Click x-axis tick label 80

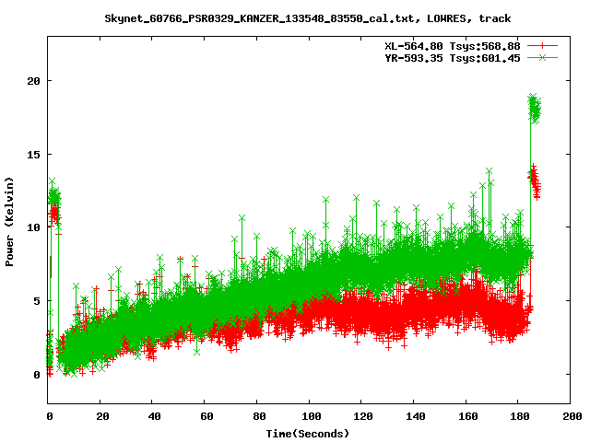coord(259,416)
